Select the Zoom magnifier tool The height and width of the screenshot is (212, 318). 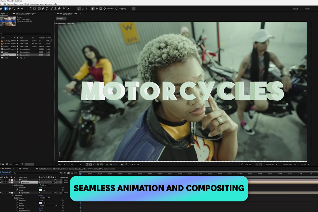pos(14,9)
